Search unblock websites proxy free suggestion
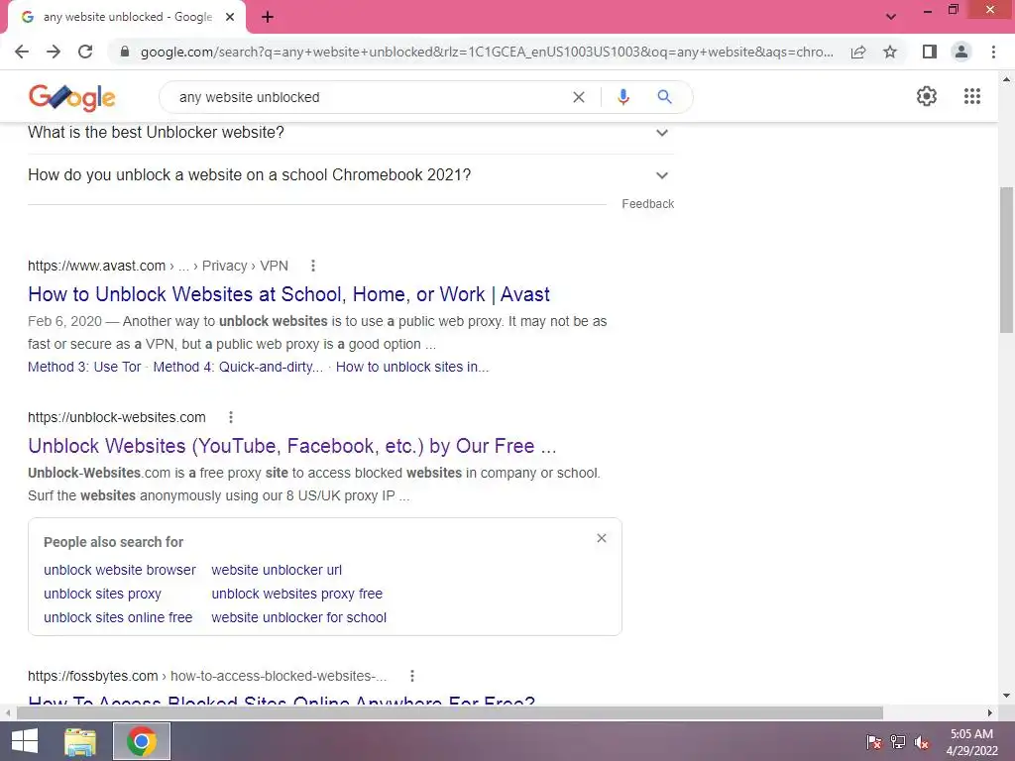The height and width of the screenshot is (761, 1015). click(297, 595)
